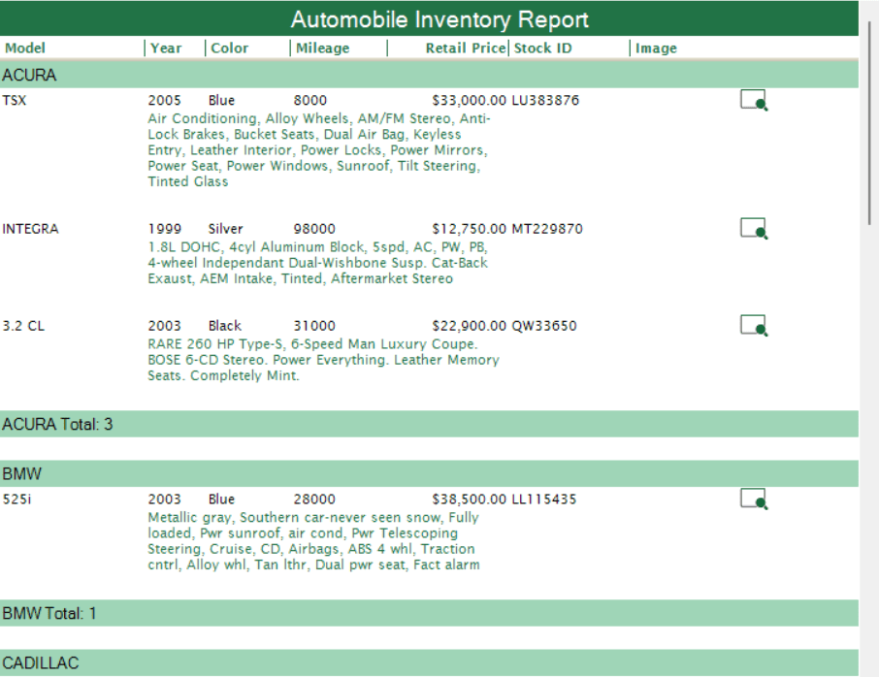This screenshot has height=677, width=879.
Task: Open image preview icon for TSX row
Action: (754, 100)
